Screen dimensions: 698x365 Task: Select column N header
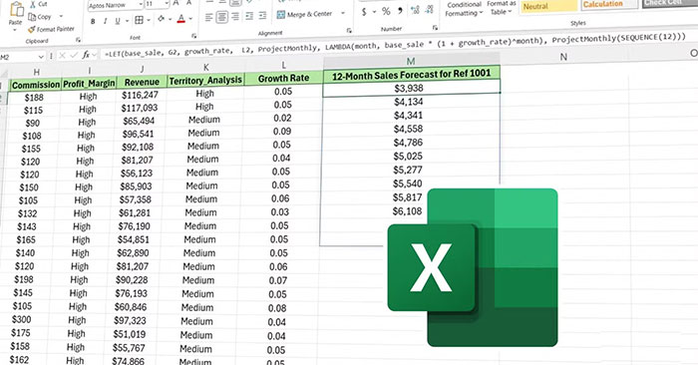click(x=563, y=57)
